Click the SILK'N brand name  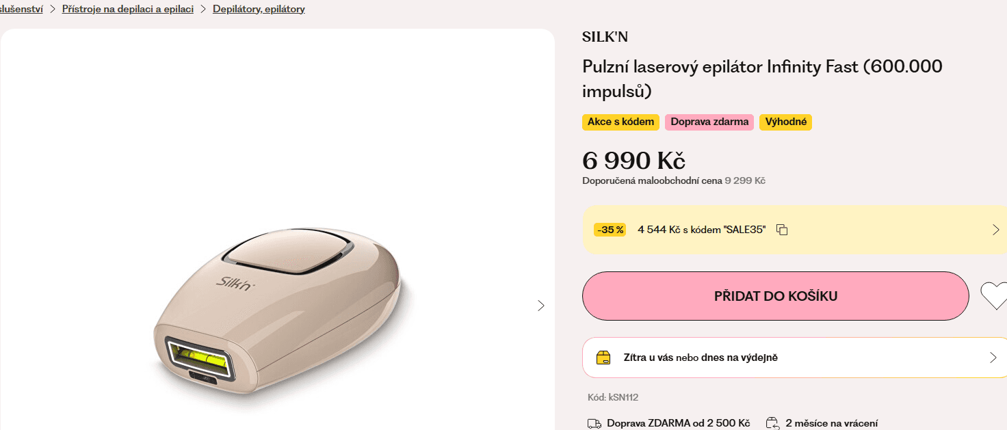coord(605,36)
